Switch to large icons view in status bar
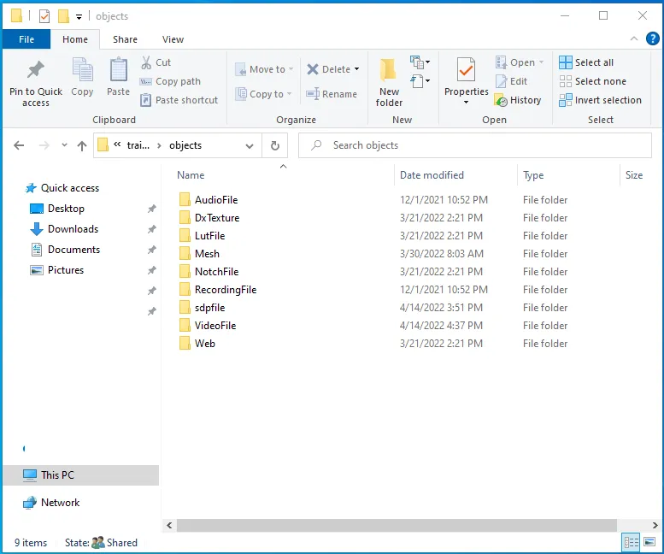The width and height of the screenshot is (664, 554). pos(650,542)
